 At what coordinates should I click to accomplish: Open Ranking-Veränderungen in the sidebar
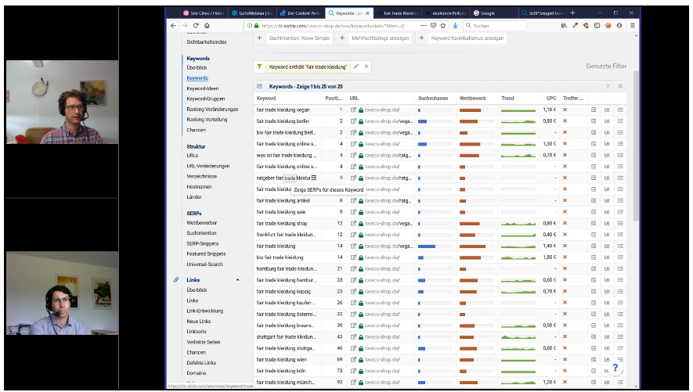(x=212, y=110)
